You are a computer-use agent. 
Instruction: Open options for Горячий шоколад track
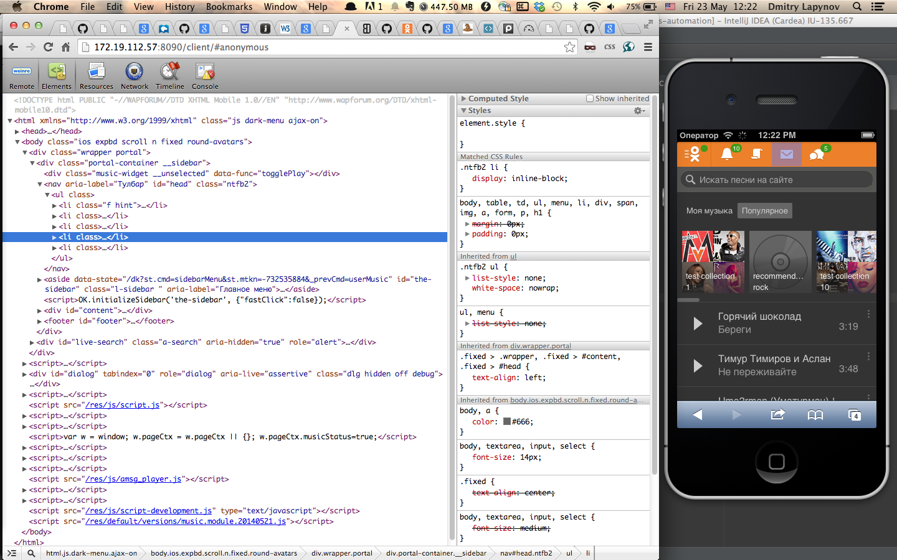868,314
